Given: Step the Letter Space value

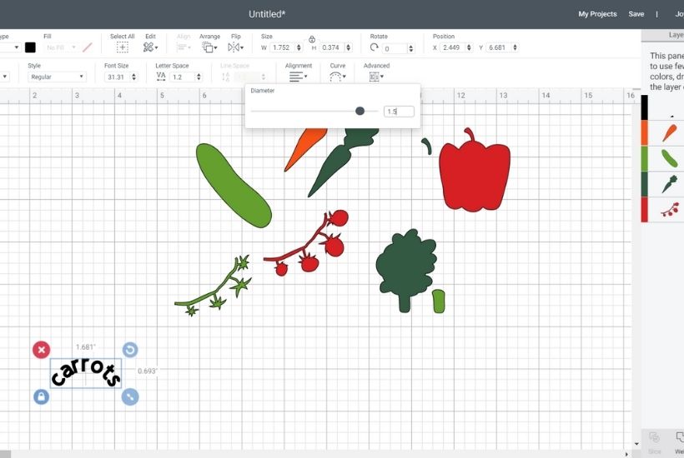Looking at the screenshot, I should [199, 77].
